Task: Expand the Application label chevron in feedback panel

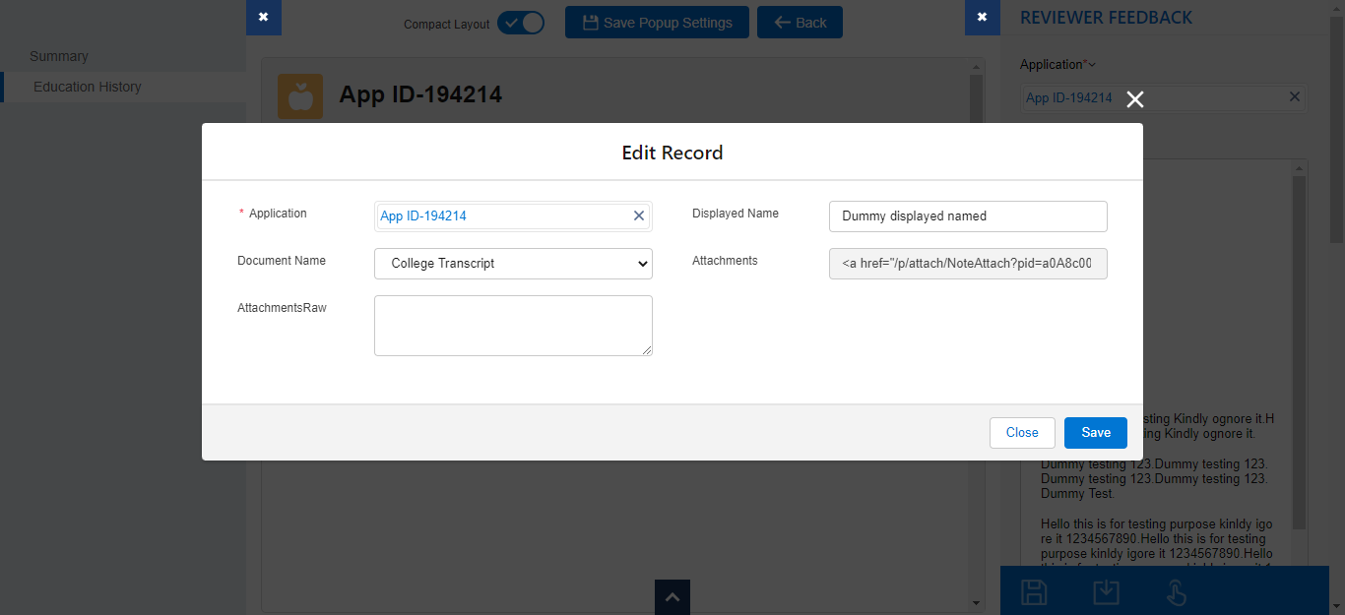Action: tap(1092, 65)
